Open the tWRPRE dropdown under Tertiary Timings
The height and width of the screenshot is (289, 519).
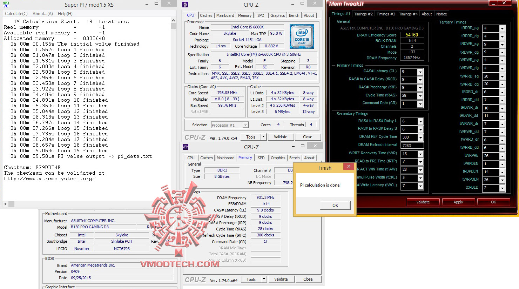pos(502,156)
